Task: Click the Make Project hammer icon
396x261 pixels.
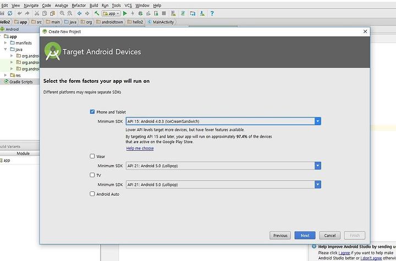Action: pyautogui.click(x=97, y=13)
